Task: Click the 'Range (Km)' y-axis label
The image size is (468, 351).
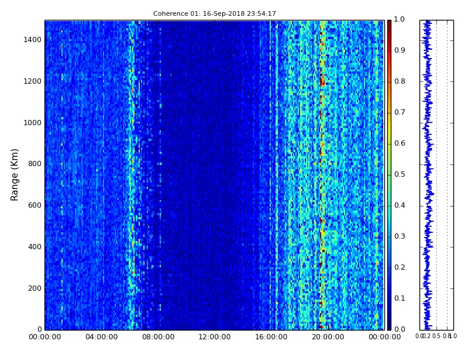Action: [14, 175]
